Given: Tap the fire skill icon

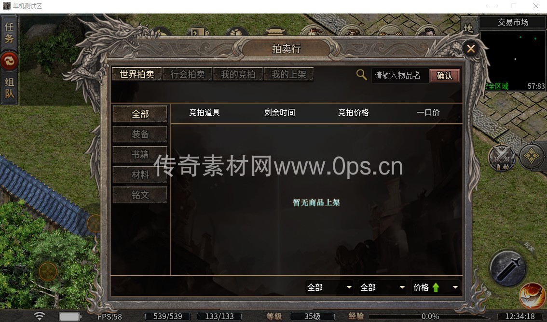Looking at the screenshot, I should click(x=532, y=295).
